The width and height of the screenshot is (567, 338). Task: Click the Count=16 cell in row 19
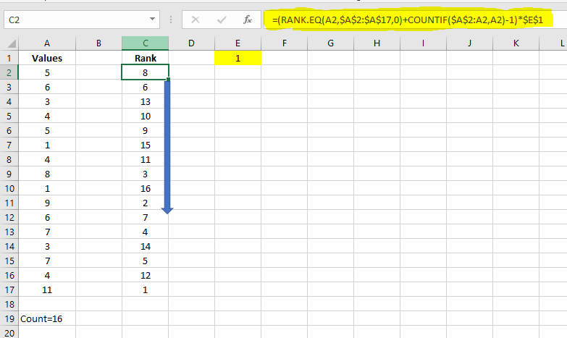[47, 318]
